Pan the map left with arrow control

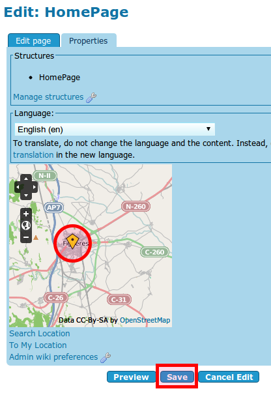click(18, 187)
